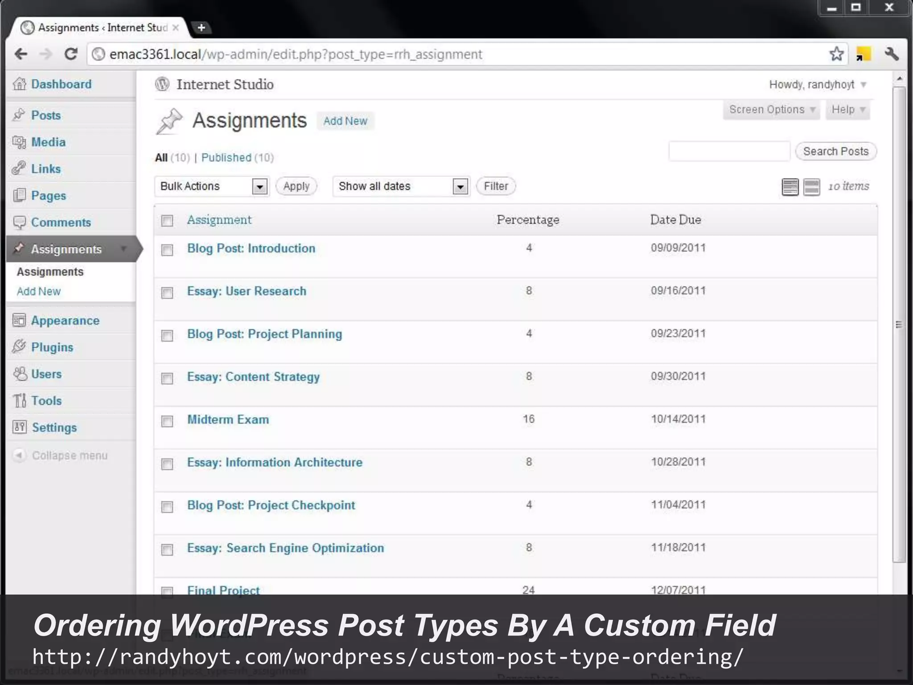913x685 pixels.
Task: Tick the select-all checkbox in header
Action: [167, 221]
